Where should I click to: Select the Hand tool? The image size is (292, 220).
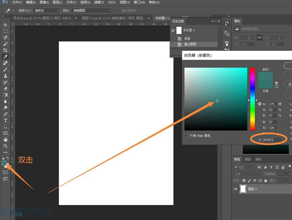point(5,139)
